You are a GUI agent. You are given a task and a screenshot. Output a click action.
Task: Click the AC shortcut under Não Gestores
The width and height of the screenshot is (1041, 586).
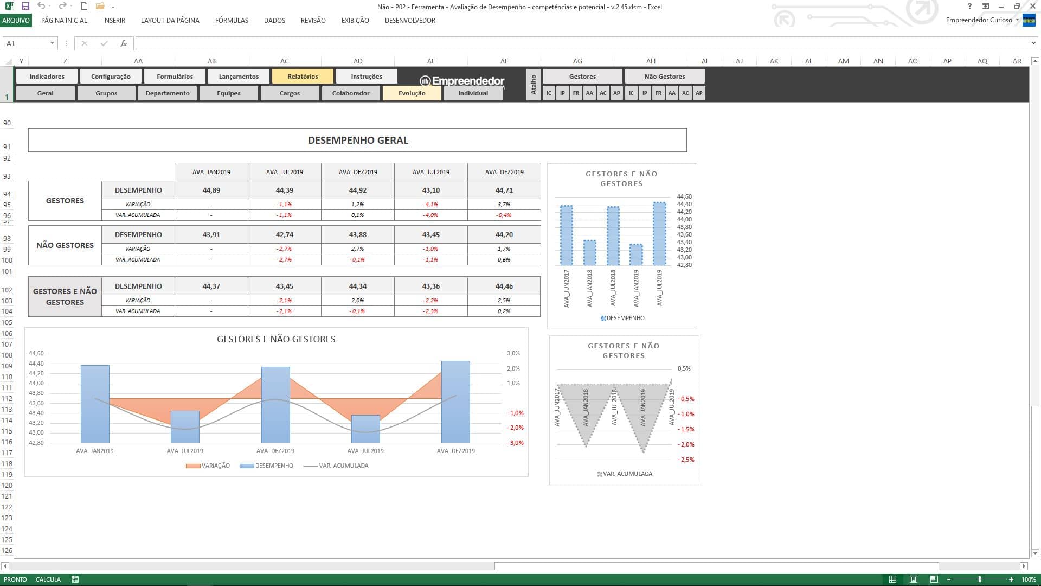pyautogui.click(x=685, y=93)
